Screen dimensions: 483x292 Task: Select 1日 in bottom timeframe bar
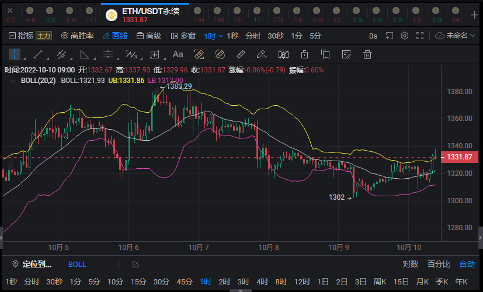tap(322, 281)
